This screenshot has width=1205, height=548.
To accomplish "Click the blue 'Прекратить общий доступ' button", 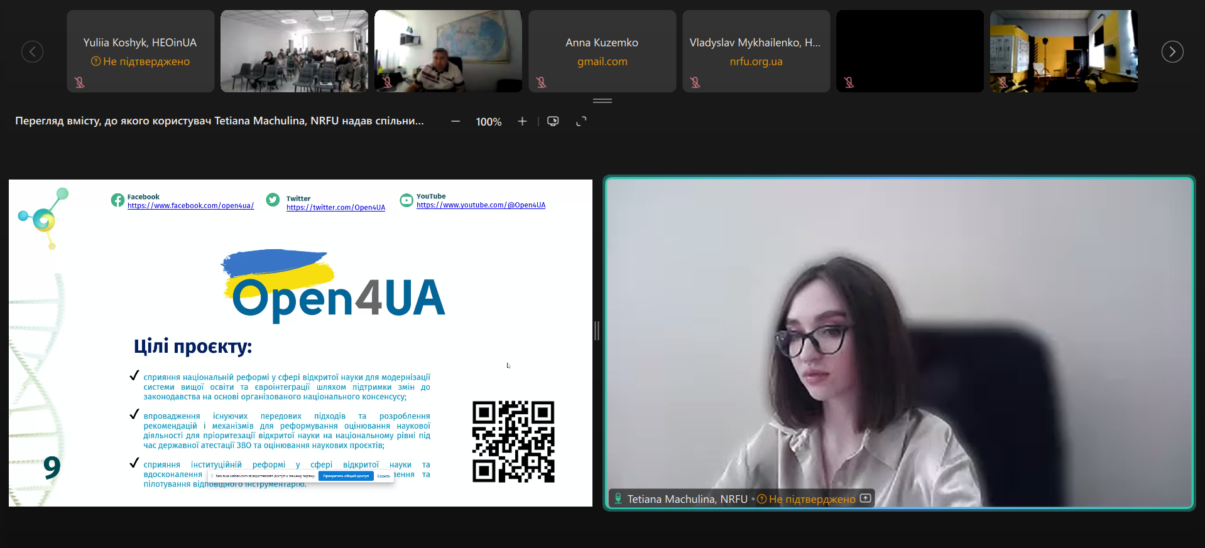I will click(346, 476).
